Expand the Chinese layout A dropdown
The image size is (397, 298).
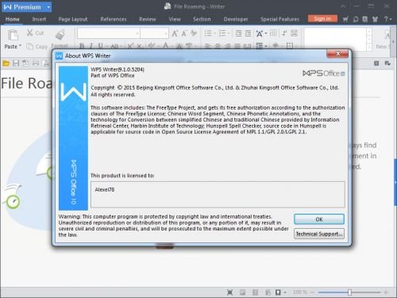266,33
